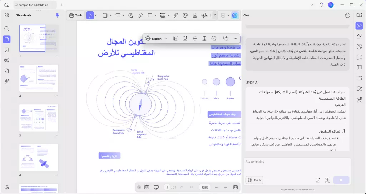Viewport: 366px width, 194px height.
Task: Capture screenshot for chat prompt
Action: 327,180
